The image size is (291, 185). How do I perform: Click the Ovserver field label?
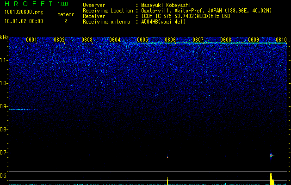(94, 5)
